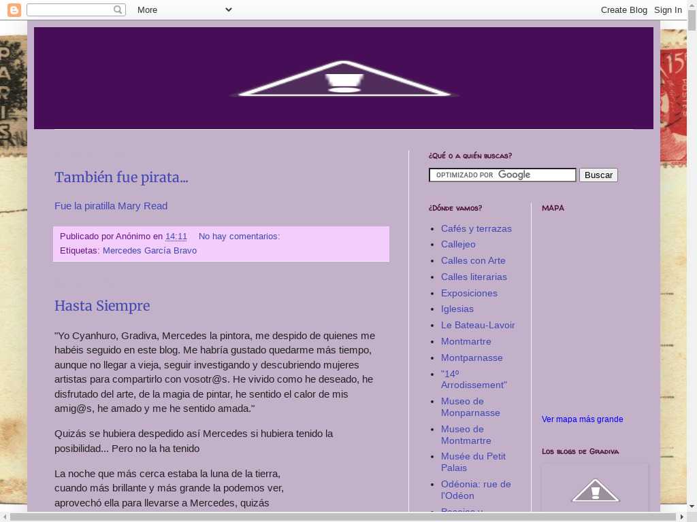Viewport: 697px width, 522px height.
Task: Open the Cafés y terrazas category
Action: click(476, 228)
